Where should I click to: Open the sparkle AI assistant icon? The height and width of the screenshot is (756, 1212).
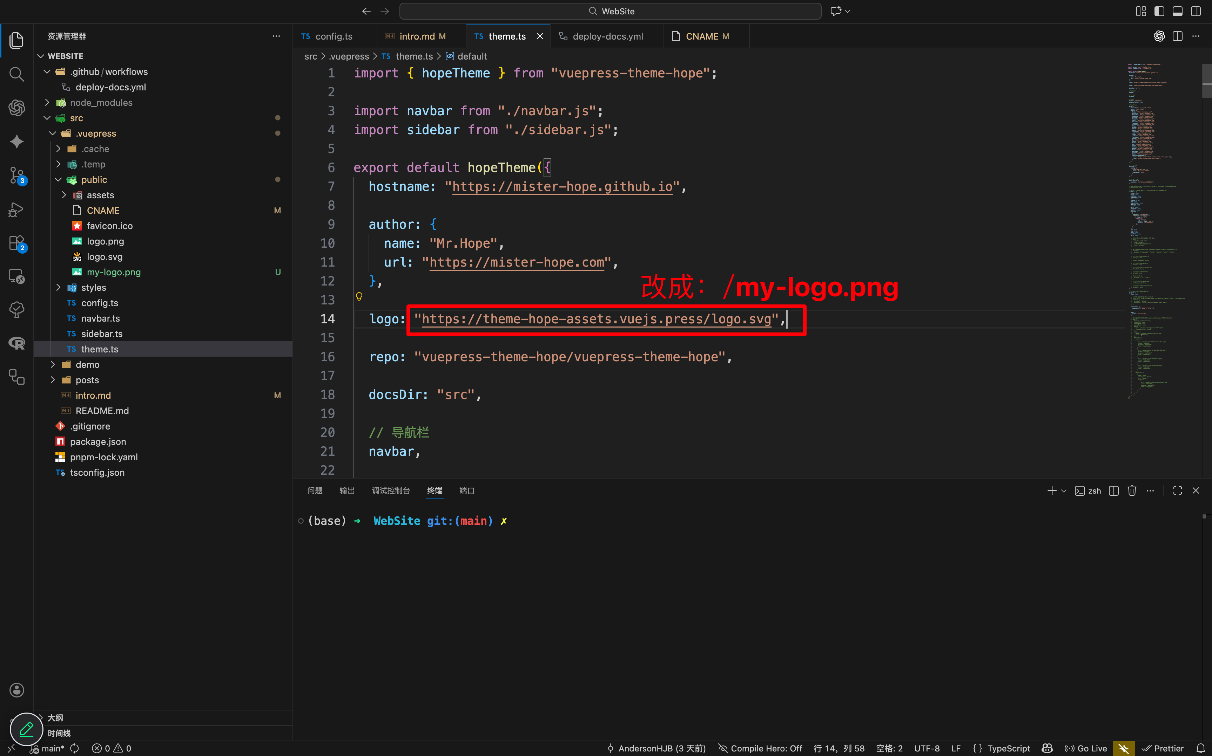[x=16, y=142]
